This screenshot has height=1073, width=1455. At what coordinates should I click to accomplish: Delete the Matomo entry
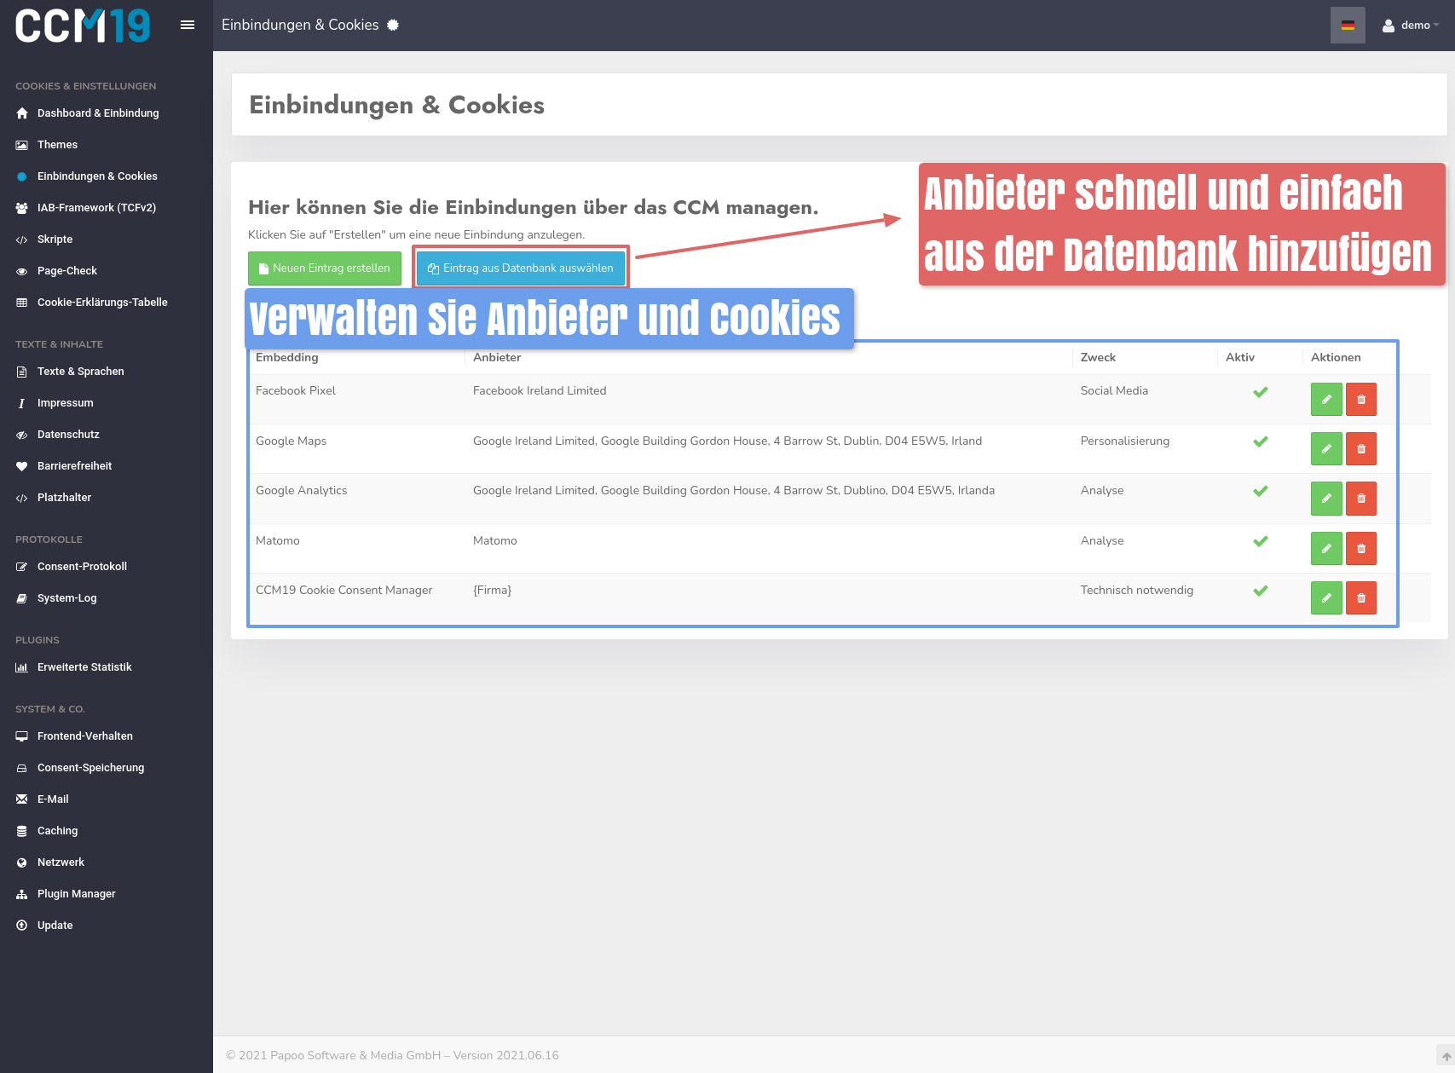1361,549
